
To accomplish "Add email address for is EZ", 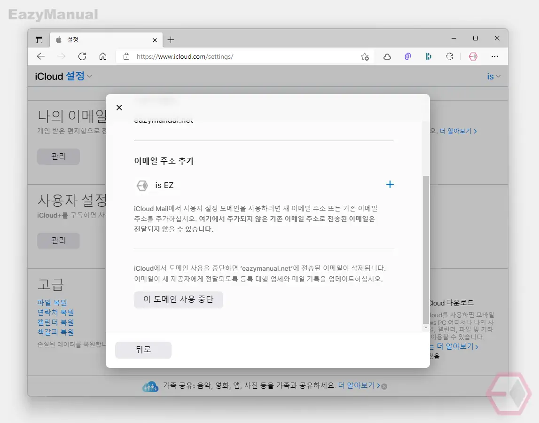I will [x=390, y=184].
